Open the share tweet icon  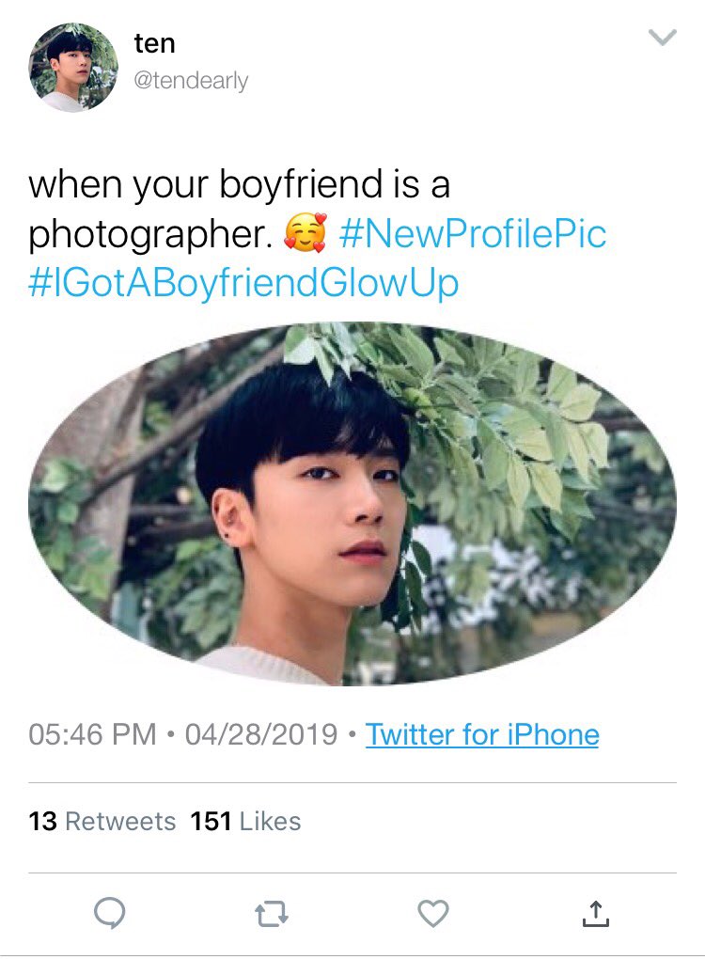pyautogui.click(x=596, y=913)
